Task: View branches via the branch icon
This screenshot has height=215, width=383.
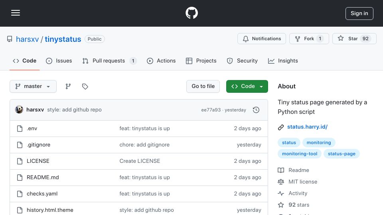Action: point(68,86)
